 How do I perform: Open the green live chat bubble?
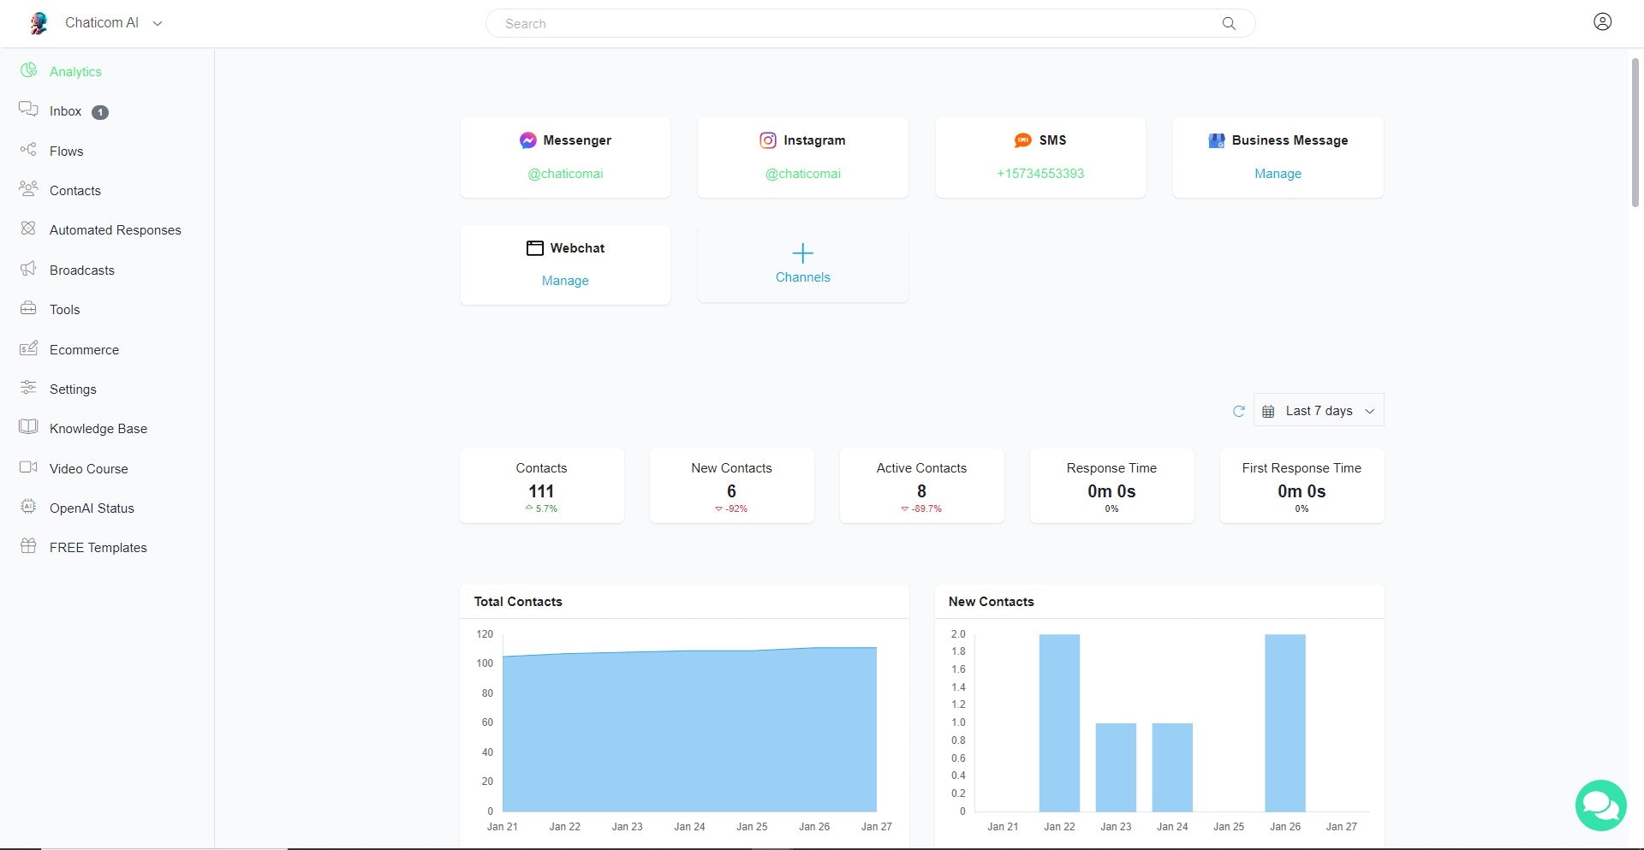click(1600, 805)
